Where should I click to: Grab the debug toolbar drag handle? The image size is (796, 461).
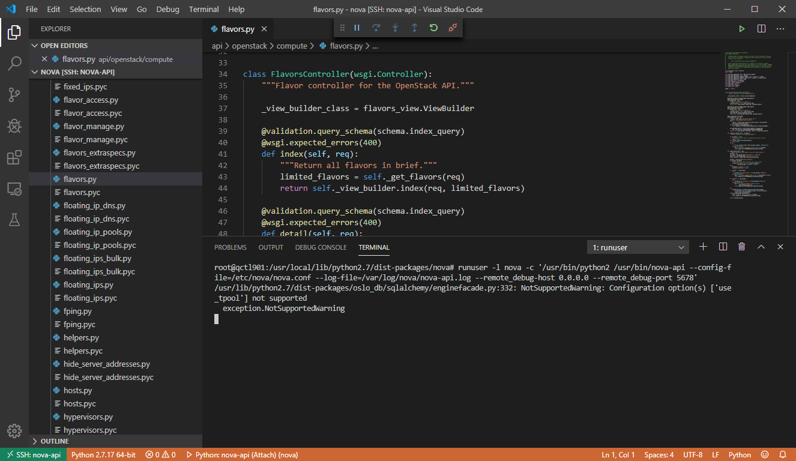point(342,28)
